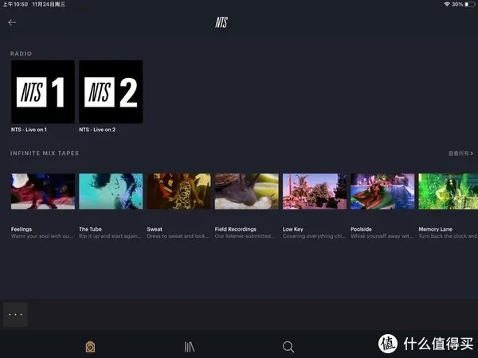
Task: Click 'The Tube' title text
Action: coord(90,229)
